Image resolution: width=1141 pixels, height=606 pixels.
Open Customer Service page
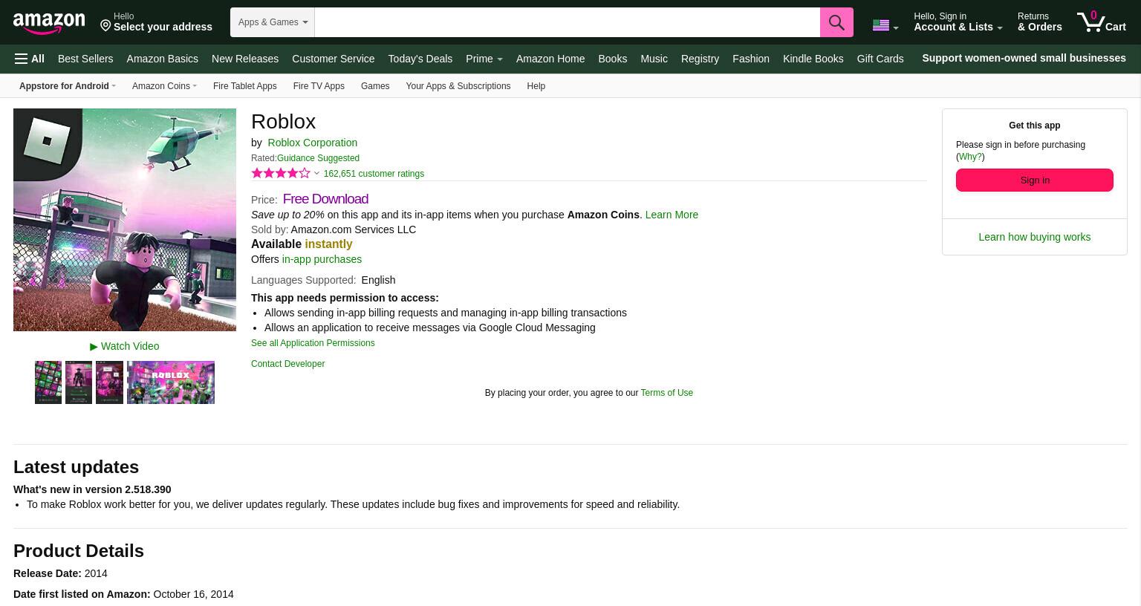(333, 59)
